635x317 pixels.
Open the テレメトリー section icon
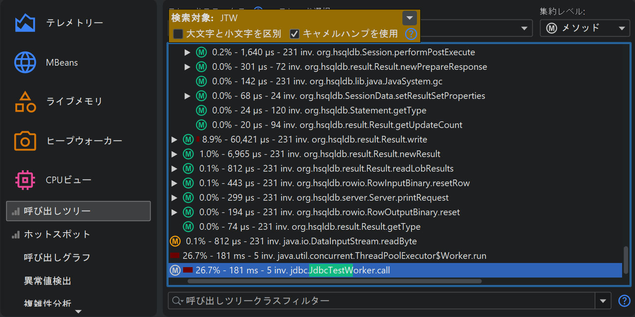pyautogui.click(x=25, y=23)
